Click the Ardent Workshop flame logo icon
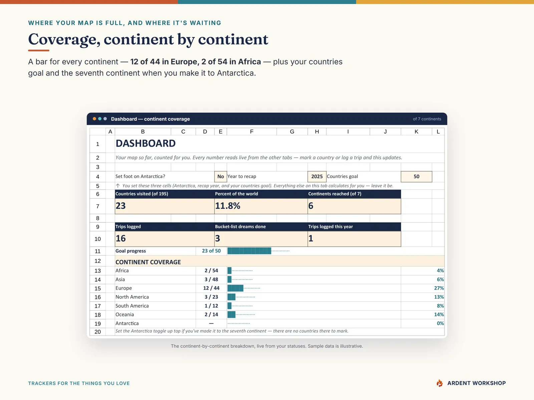This screenshot has height=400, width=534. tap(440, 383)
